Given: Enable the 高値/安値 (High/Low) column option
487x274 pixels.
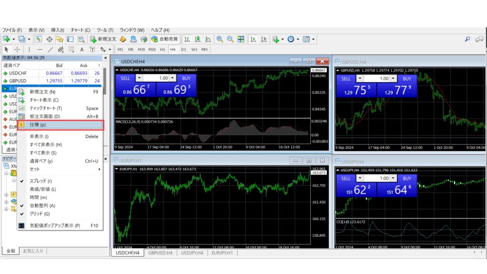Looking at the screenshot, I should (x=43, y=189).
